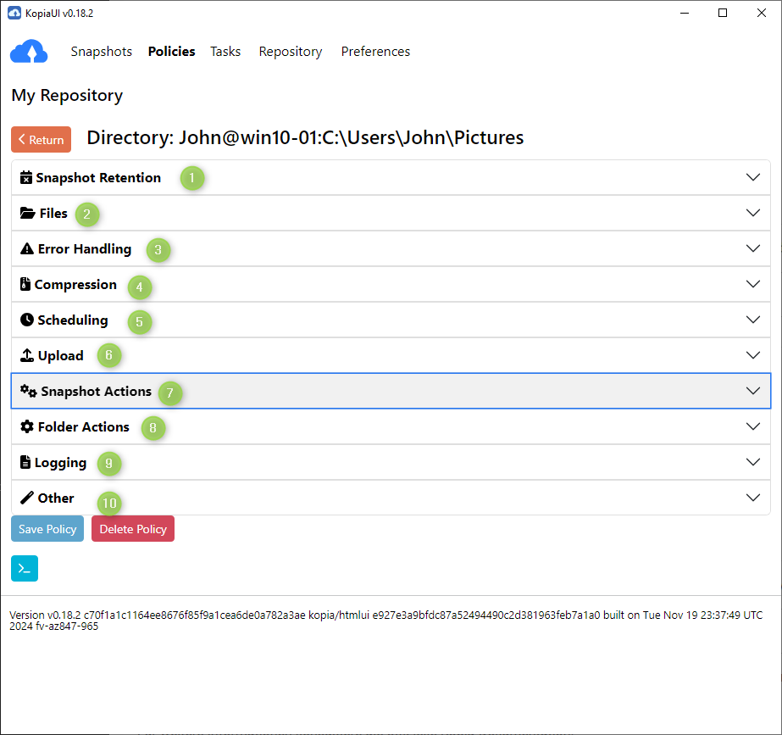
Task: Click the calendar icon beside Snapshot Retention
Action: click(26, 178)
